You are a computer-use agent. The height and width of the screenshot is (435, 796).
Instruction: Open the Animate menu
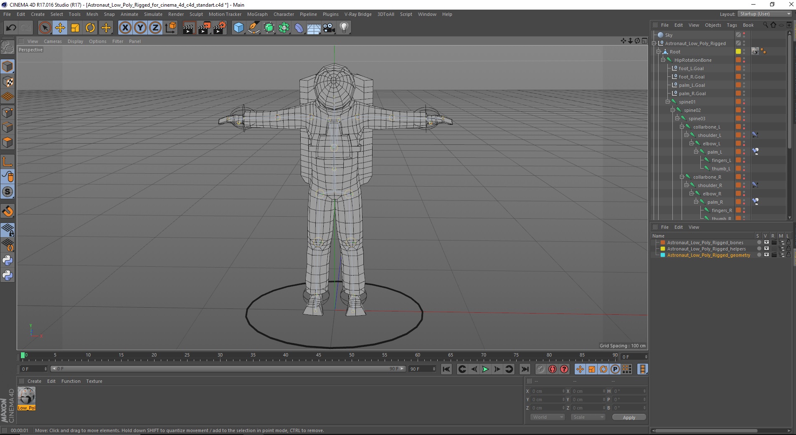[x=129, y=14]
